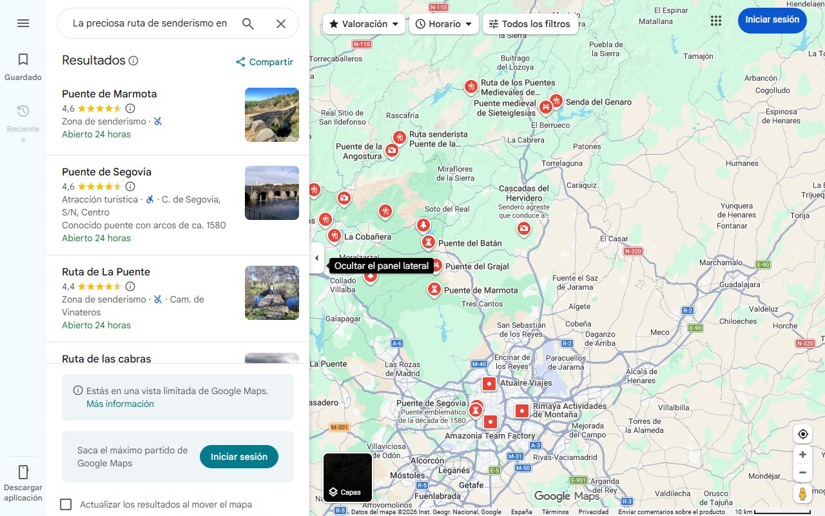
Task: Collapse the side panel with the chevron
Action: (316, 257)
